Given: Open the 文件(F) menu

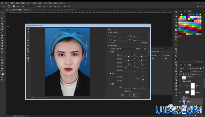Looking at the screenshot, I should coord(7,3).
